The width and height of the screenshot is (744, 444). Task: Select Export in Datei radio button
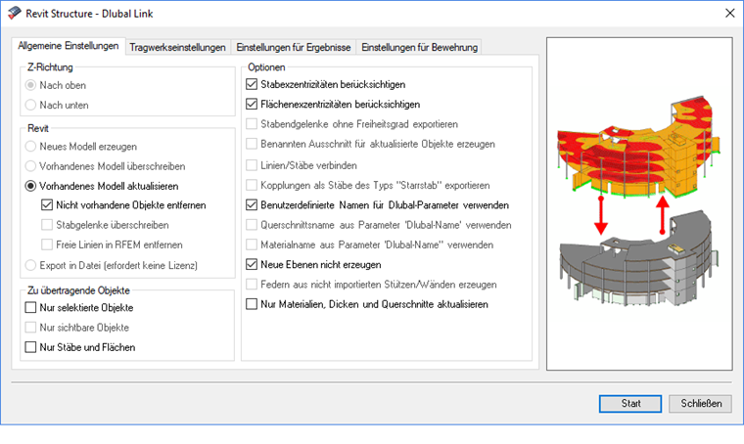click(x=31, y=265)
